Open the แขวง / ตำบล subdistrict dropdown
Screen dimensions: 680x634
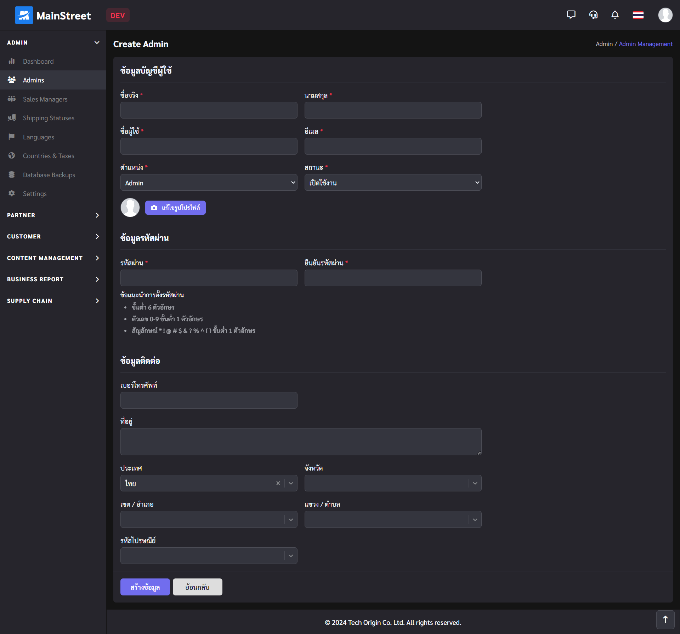click(393, 519)
